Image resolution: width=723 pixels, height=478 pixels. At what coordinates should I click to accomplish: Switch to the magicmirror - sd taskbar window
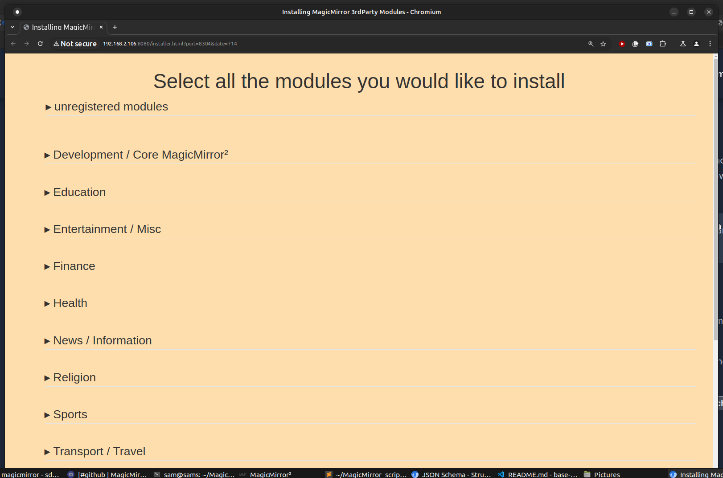[x=30, y=474]
